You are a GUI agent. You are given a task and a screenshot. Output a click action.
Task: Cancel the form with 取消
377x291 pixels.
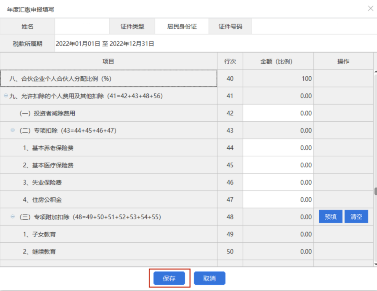209,278
